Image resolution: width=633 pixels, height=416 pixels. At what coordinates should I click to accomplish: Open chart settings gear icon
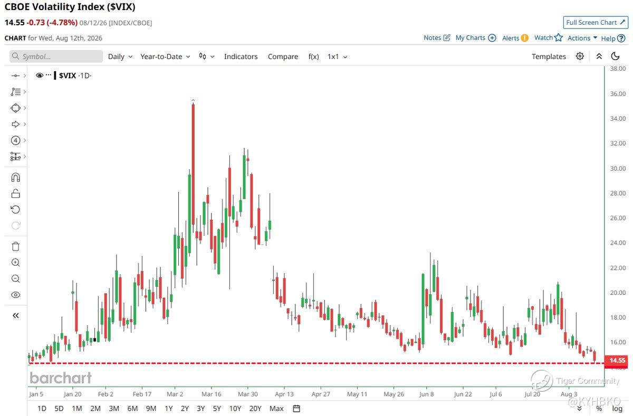pyautogui.click(x=580, y=56)
